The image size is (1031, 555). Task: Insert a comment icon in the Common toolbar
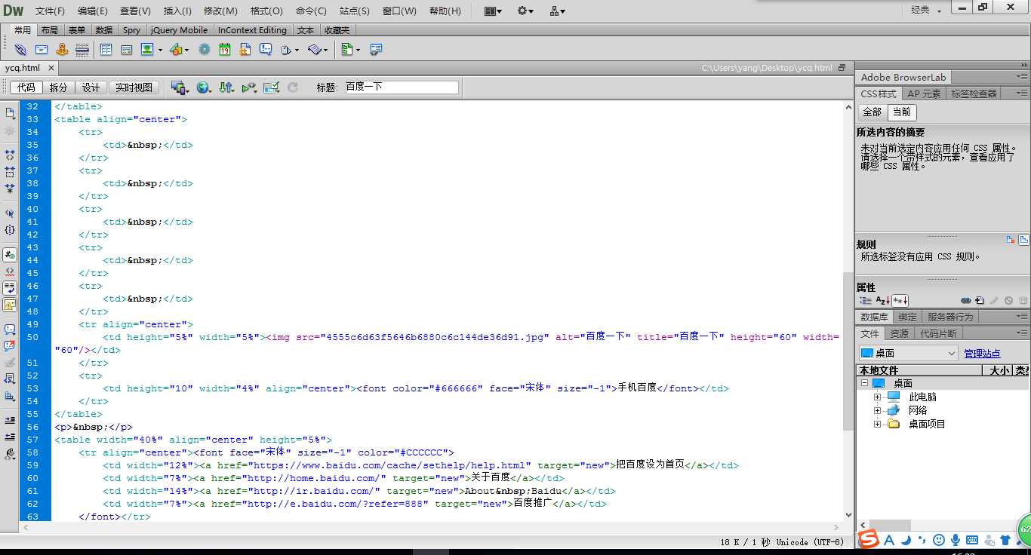pyautogui.click(x=266, y=50)
